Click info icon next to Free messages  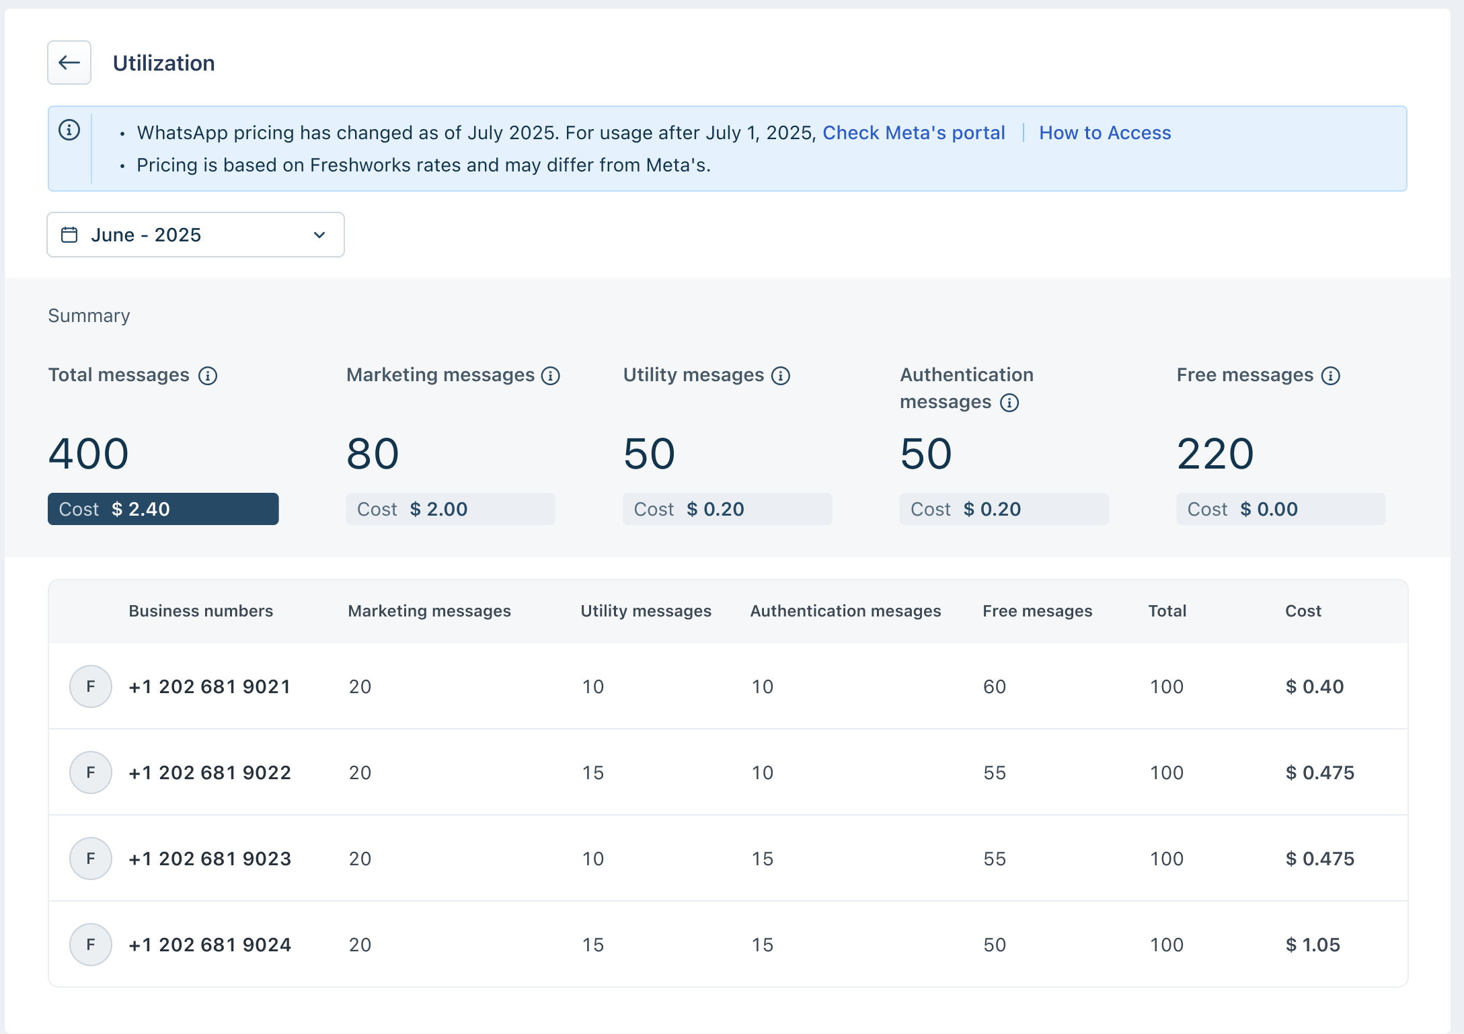[x=1331, y=376]
